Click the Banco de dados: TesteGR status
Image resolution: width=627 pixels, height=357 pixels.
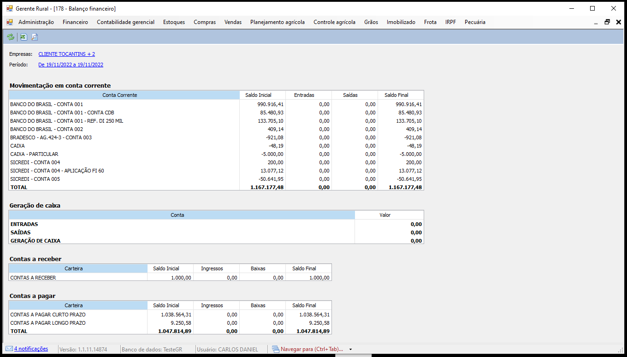tap(152, 350)
